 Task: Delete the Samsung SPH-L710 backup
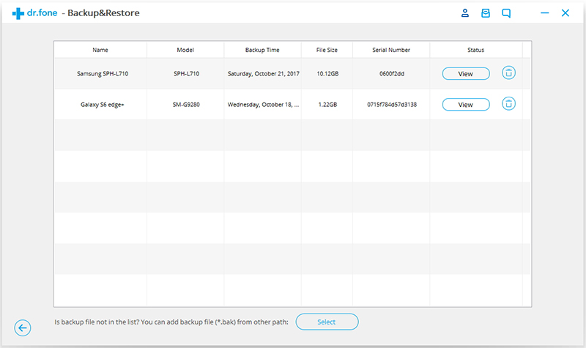(508, 73)
